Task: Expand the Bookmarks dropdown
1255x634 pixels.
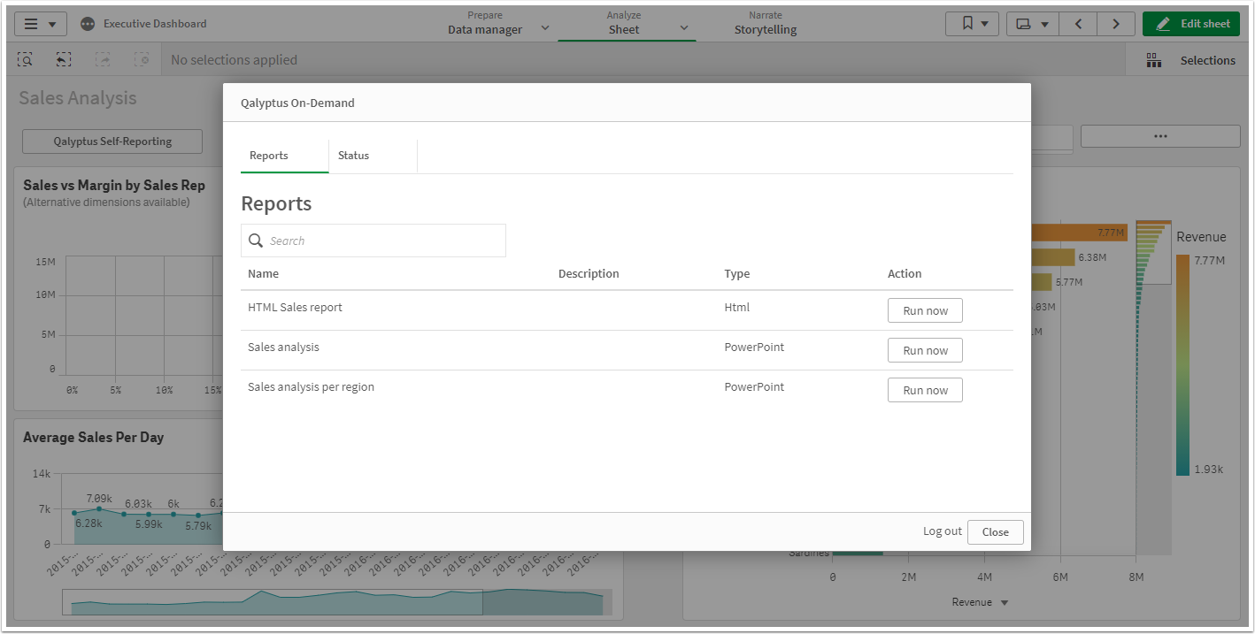Action: [972, 24]
